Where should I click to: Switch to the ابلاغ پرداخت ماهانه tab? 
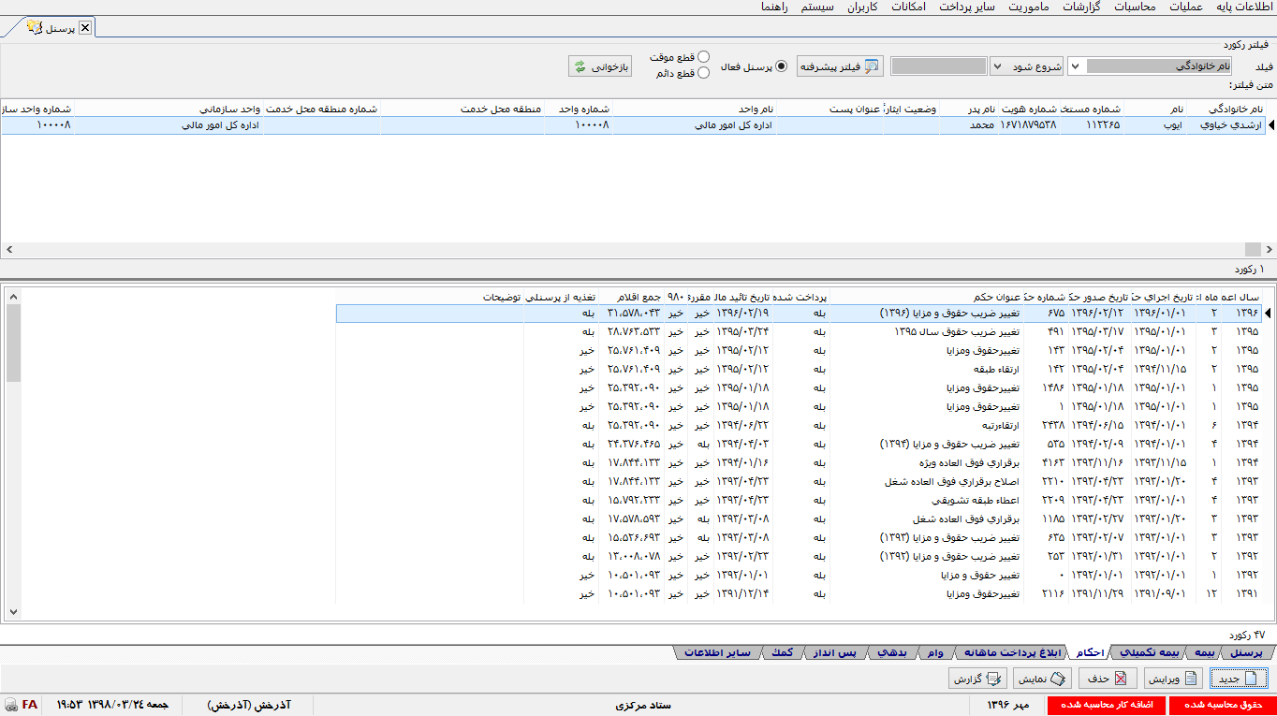coord(1013,652)
